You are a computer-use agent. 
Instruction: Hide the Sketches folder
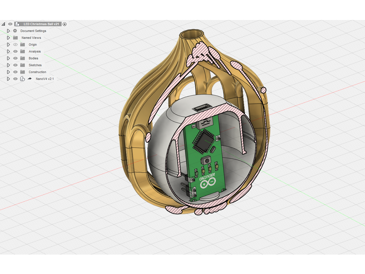click(x=15, y=65)
